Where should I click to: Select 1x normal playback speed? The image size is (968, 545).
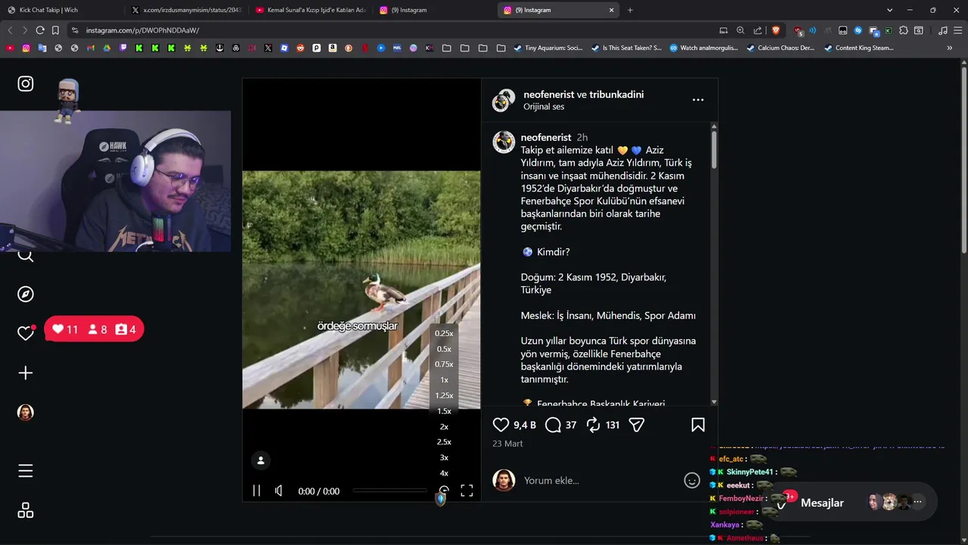(444, 380)
